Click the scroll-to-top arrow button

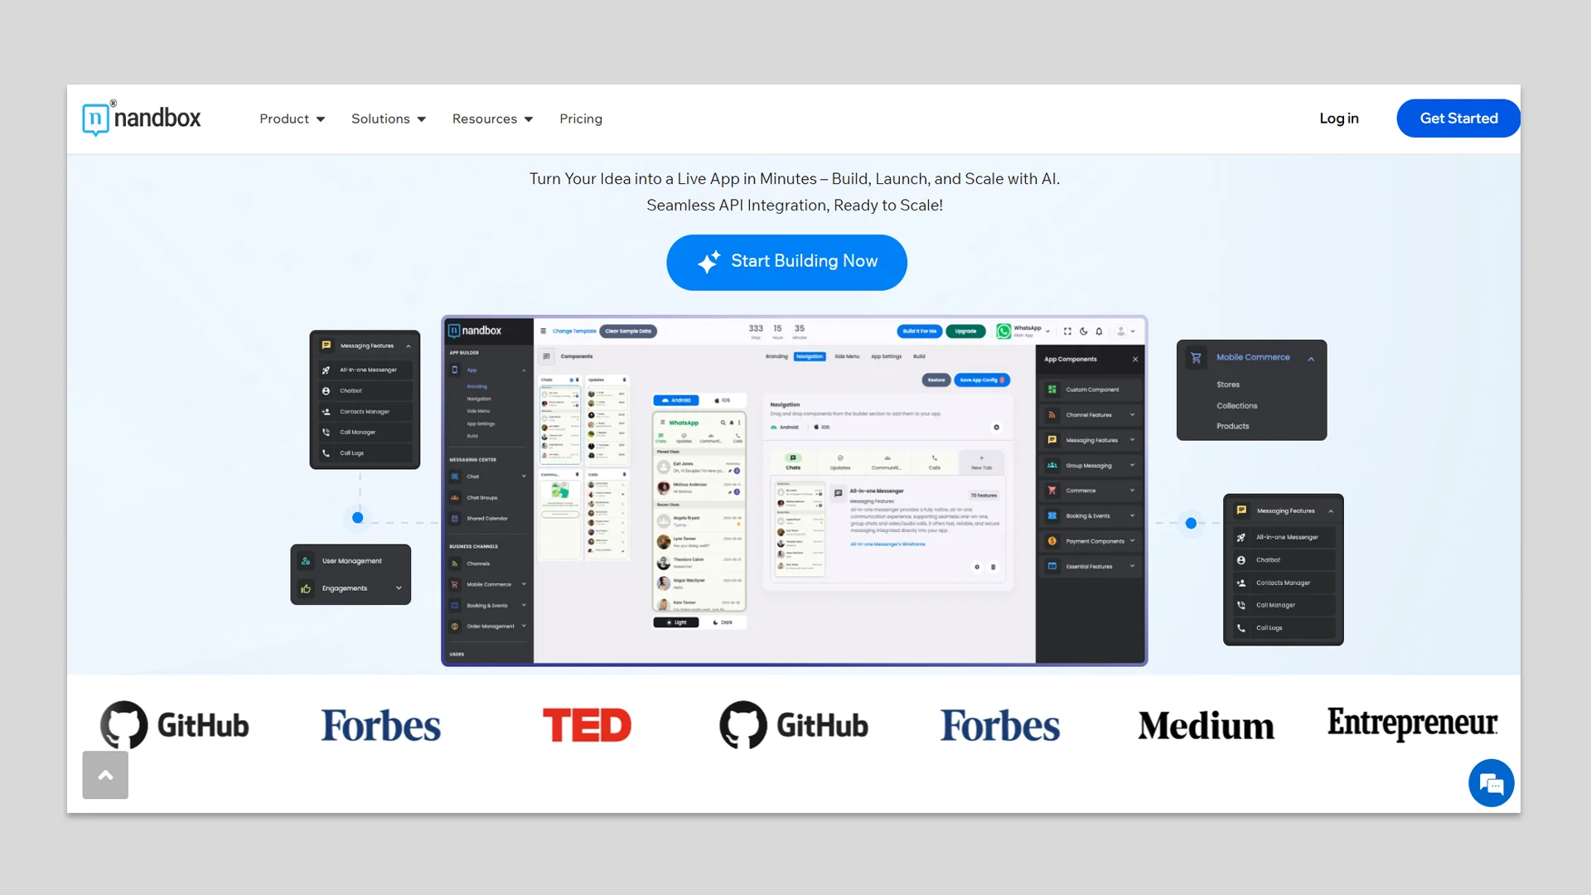point(105,775)
